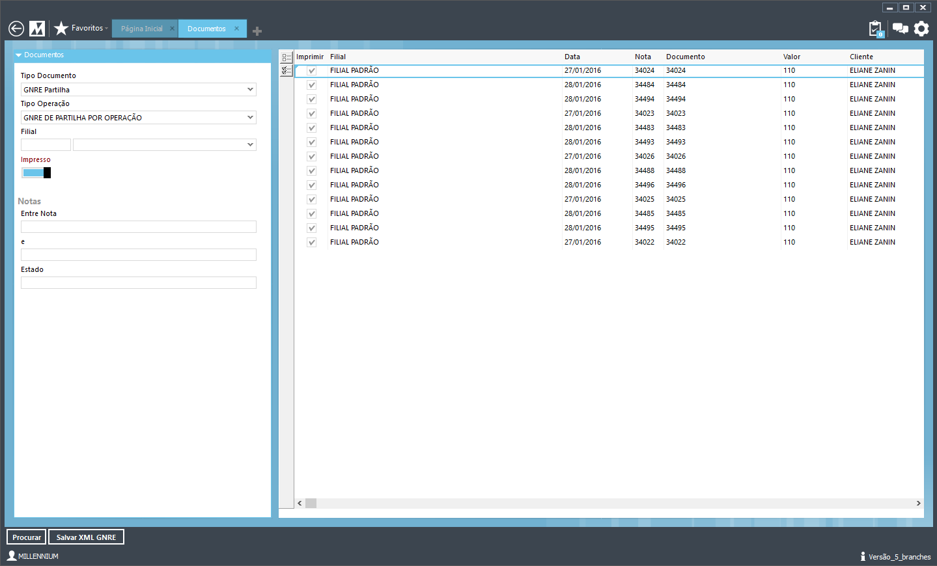Open the Millennium logo home icon
The image size is (937, 566).
(37, 29)
